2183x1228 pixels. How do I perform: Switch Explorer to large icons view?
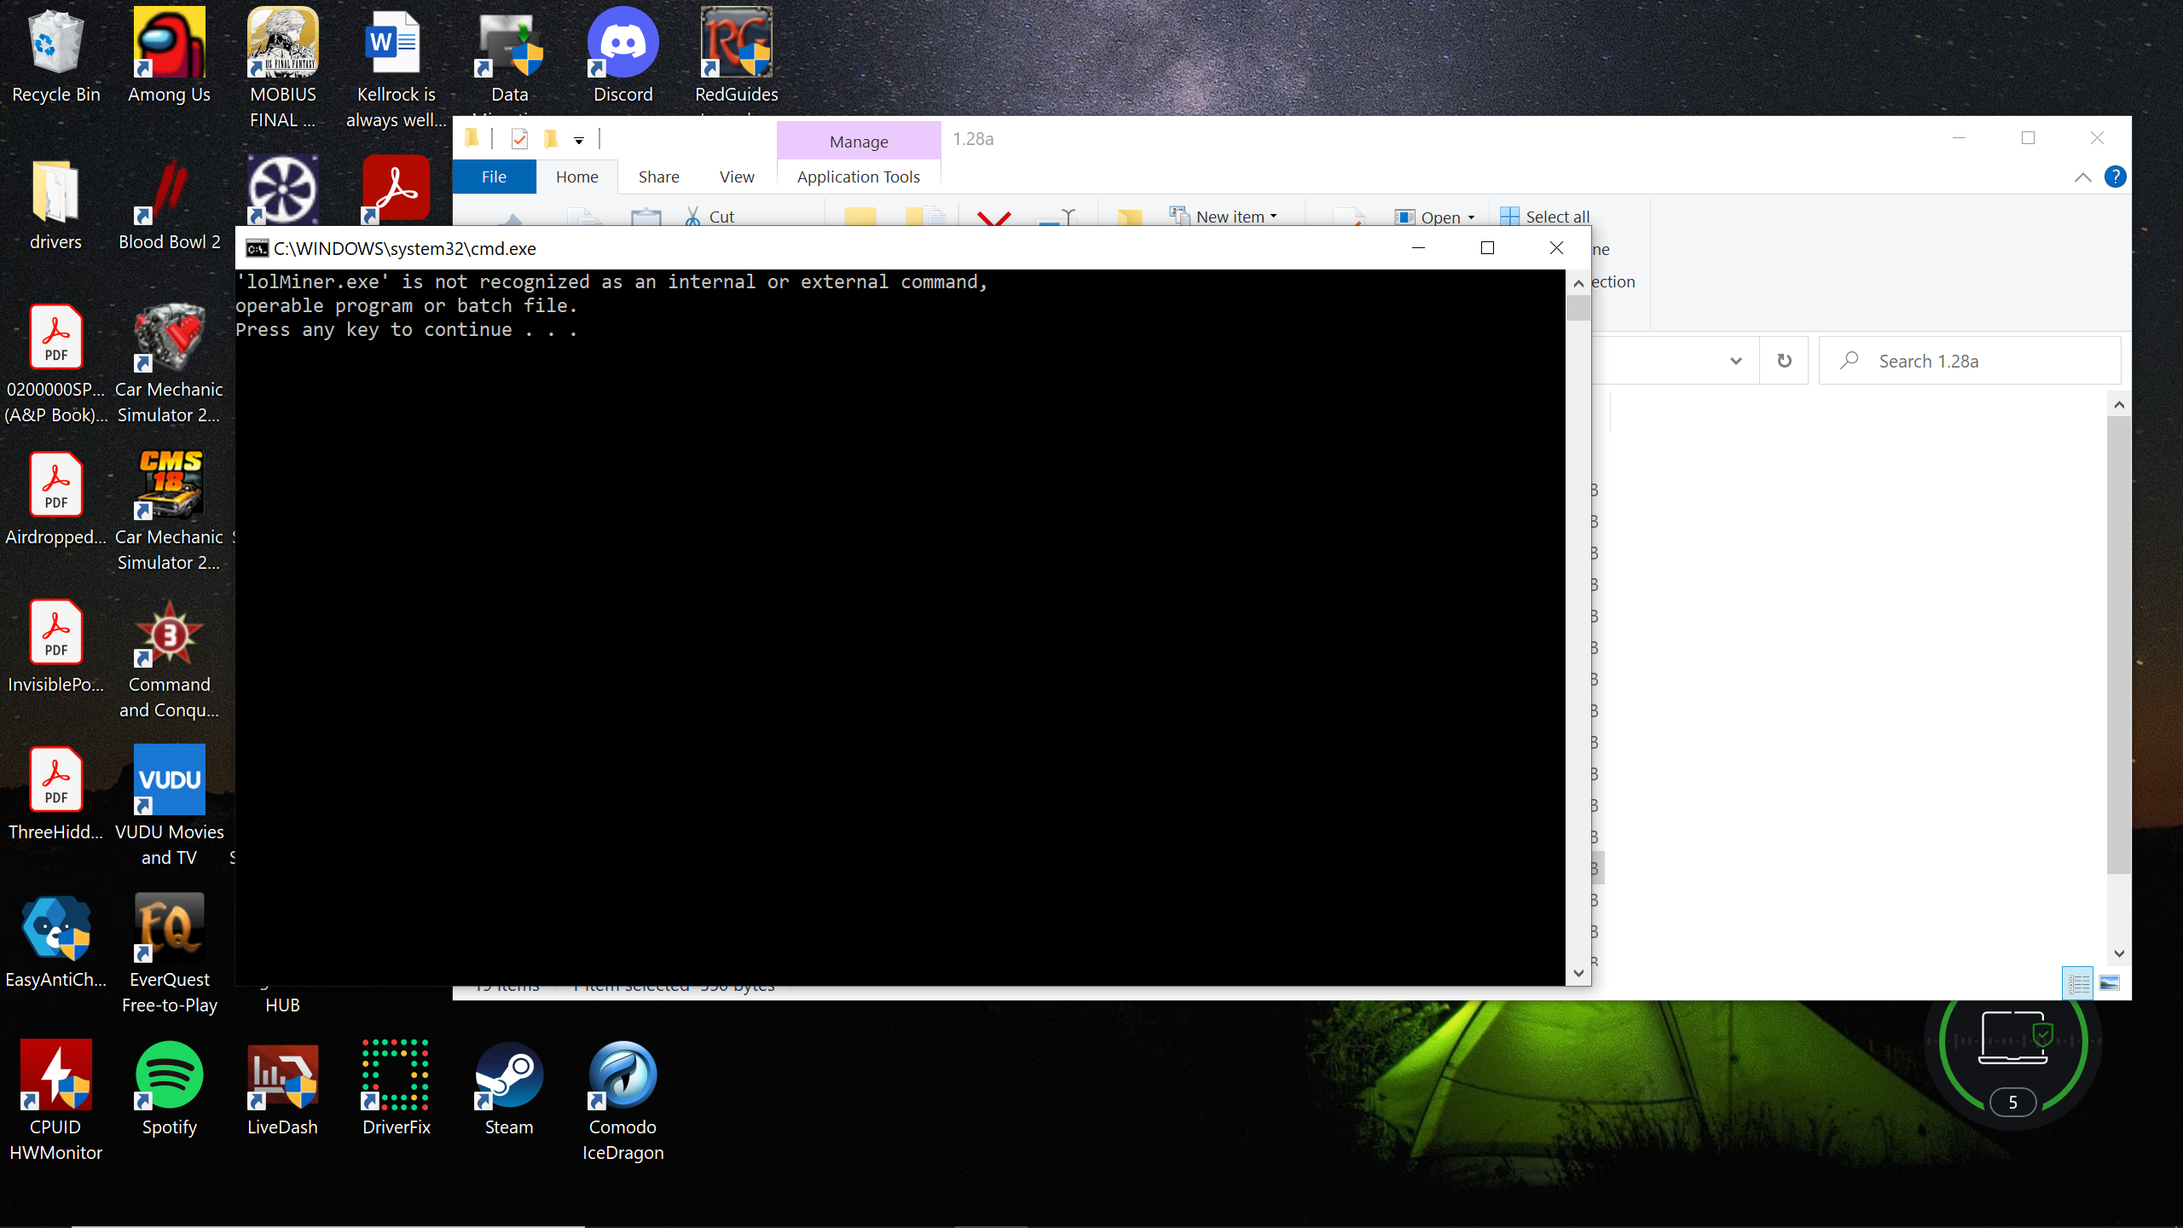(x=2110, y=983)
